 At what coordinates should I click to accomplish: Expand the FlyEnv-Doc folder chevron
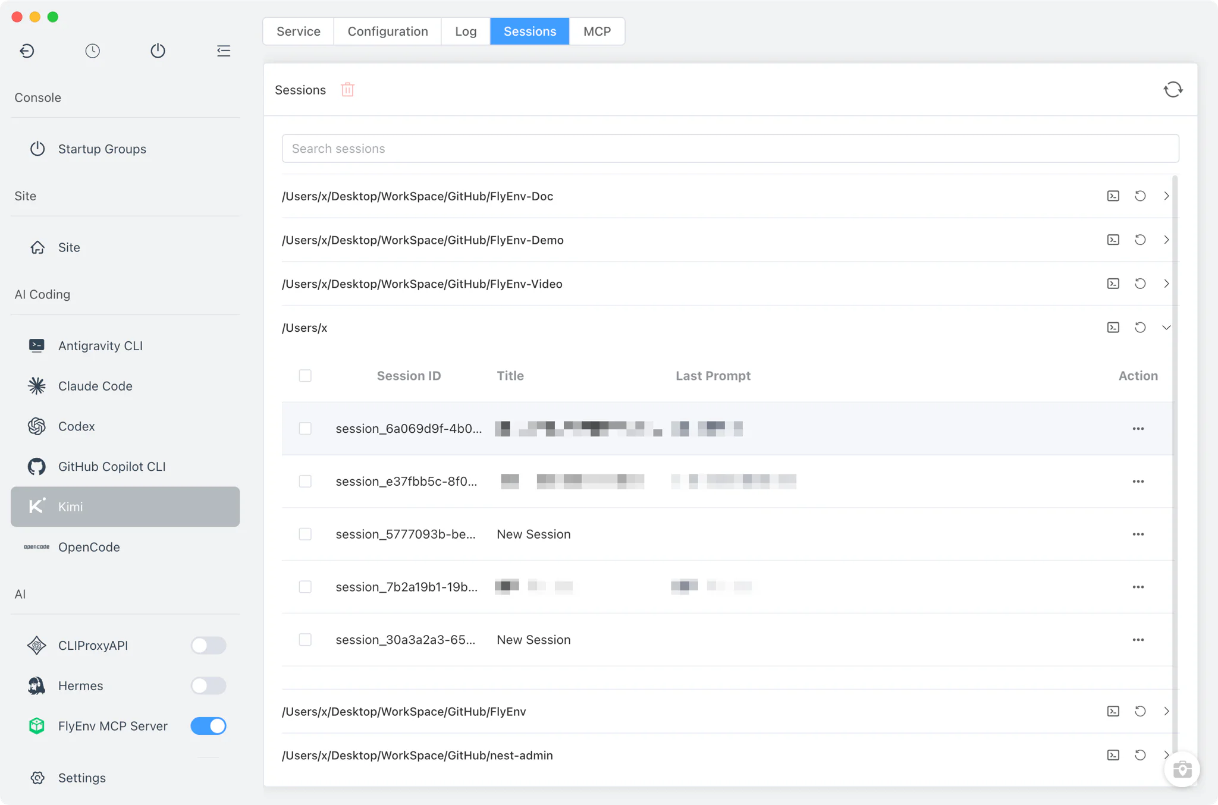[x=1166, y=196]
